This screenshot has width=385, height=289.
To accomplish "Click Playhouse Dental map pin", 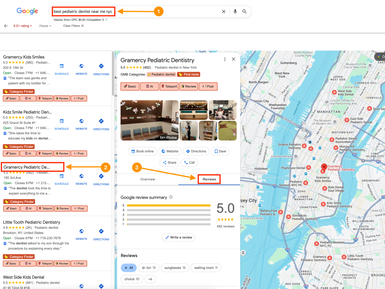I will click(x=309, y=168).
